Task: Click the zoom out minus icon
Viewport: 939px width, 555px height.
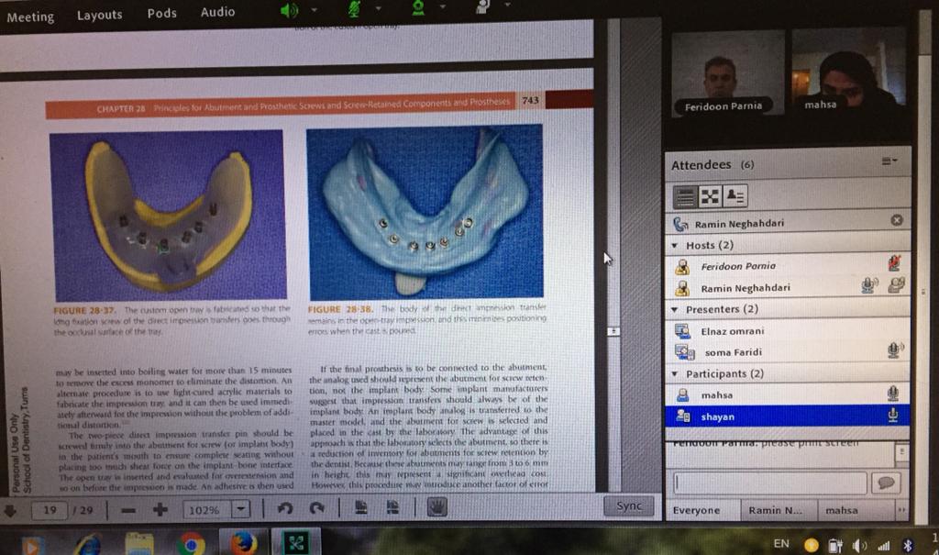Action: click(129, 509)
